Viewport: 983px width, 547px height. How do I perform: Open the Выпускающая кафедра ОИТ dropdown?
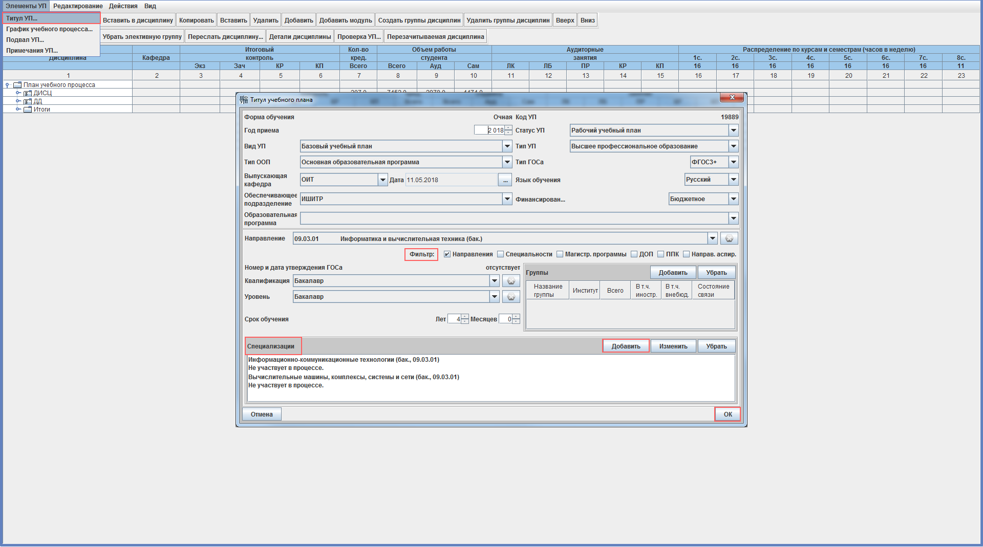click(x=382, y=180)
